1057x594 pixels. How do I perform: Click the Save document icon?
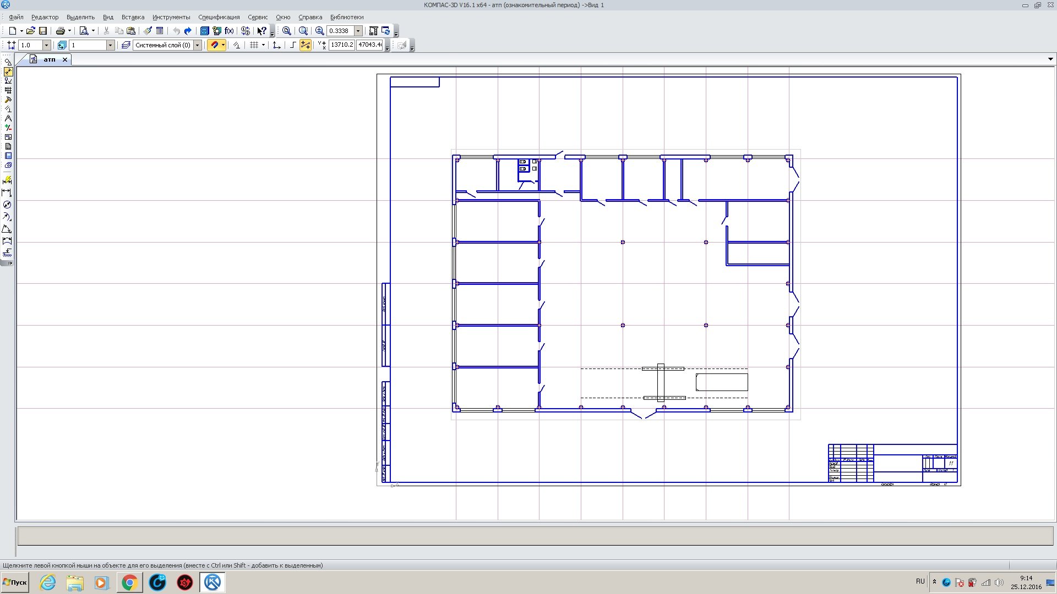coord(43,31)
